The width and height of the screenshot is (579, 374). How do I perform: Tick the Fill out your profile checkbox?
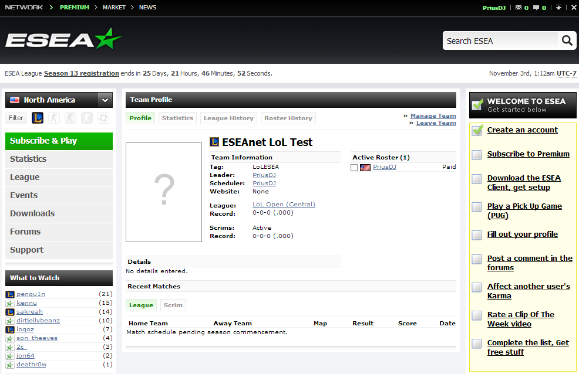coord(477,235)
